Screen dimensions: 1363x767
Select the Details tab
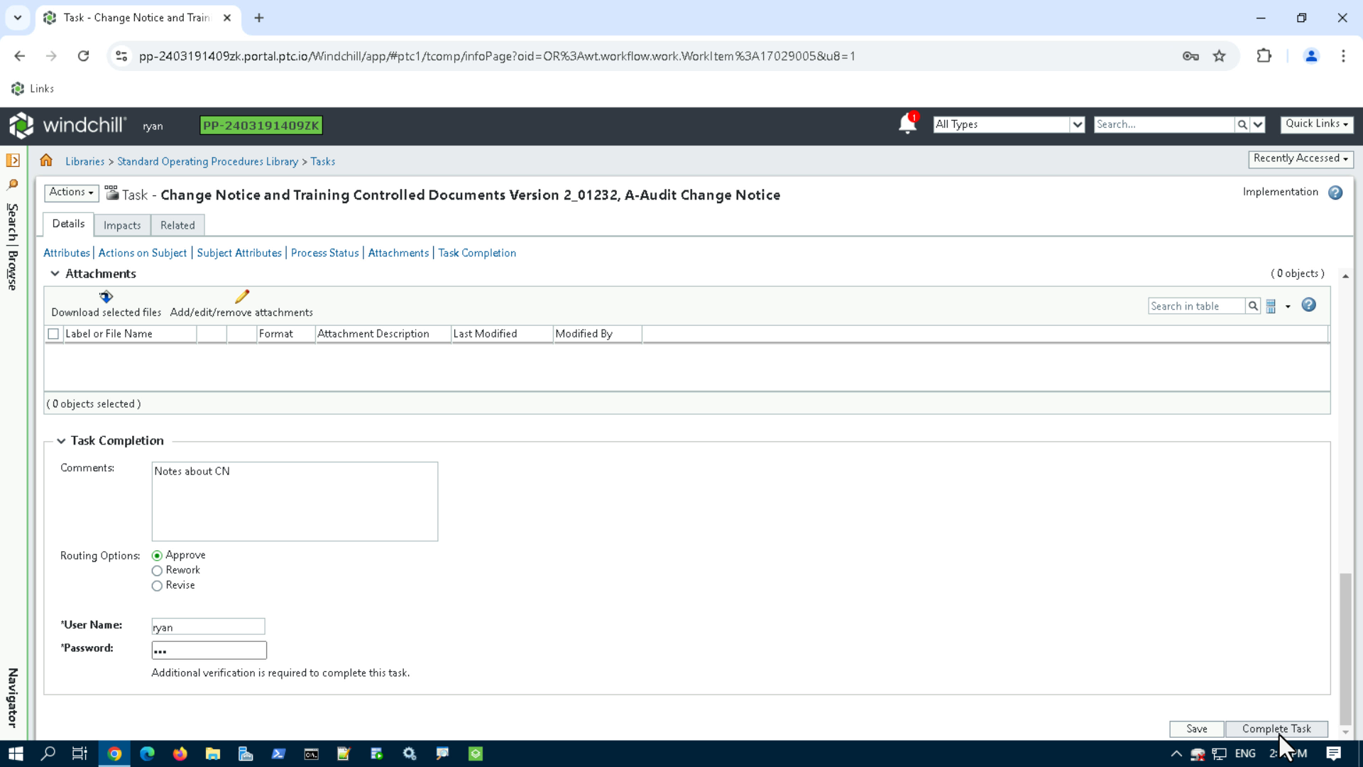(68, 224)
